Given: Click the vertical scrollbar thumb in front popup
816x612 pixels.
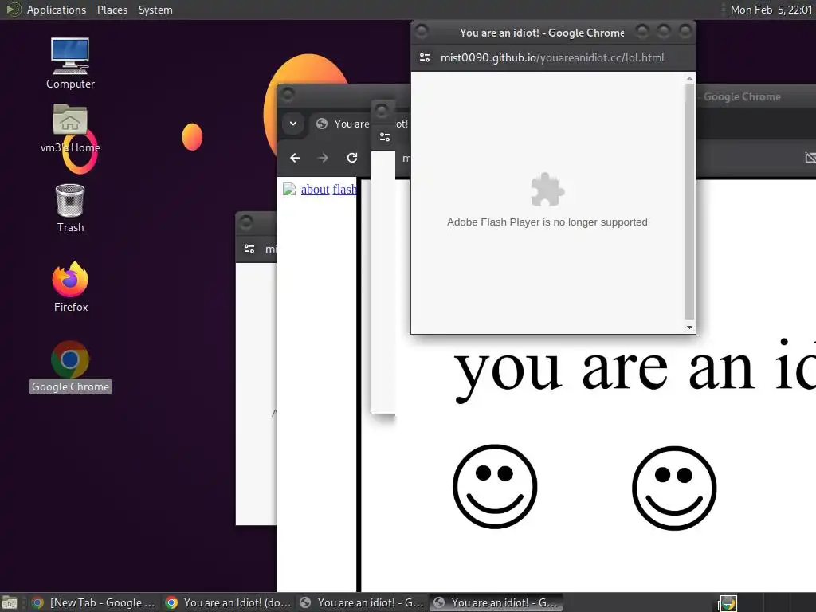Looking at the screenshot, I should coord(689,201).
